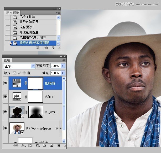Select history state 色相/饱和度 1 图层

(33, 38)
